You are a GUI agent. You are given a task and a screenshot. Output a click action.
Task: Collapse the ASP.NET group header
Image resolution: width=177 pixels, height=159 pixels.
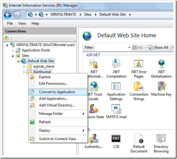(x=93, y=55)
